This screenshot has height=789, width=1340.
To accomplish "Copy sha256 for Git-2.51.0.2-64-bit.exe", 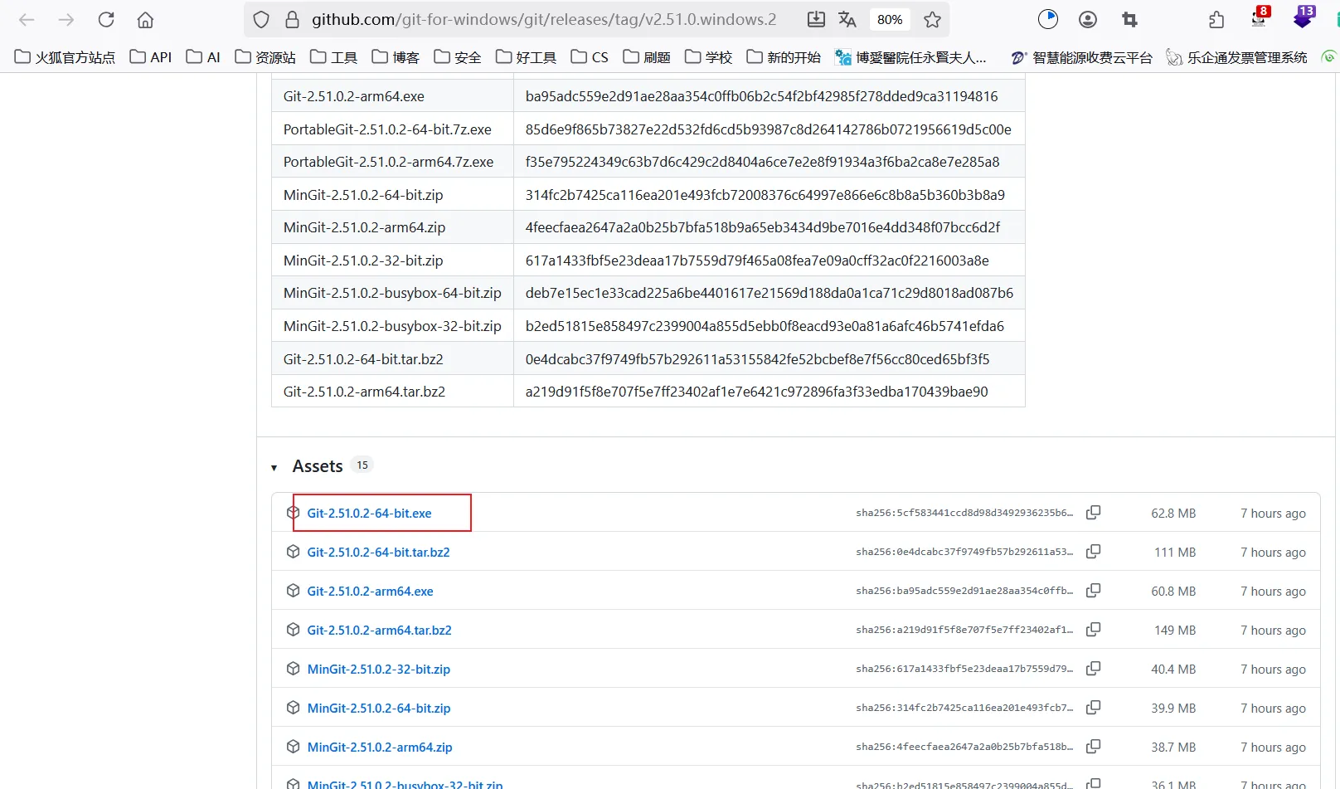I will coord(1093,513).
